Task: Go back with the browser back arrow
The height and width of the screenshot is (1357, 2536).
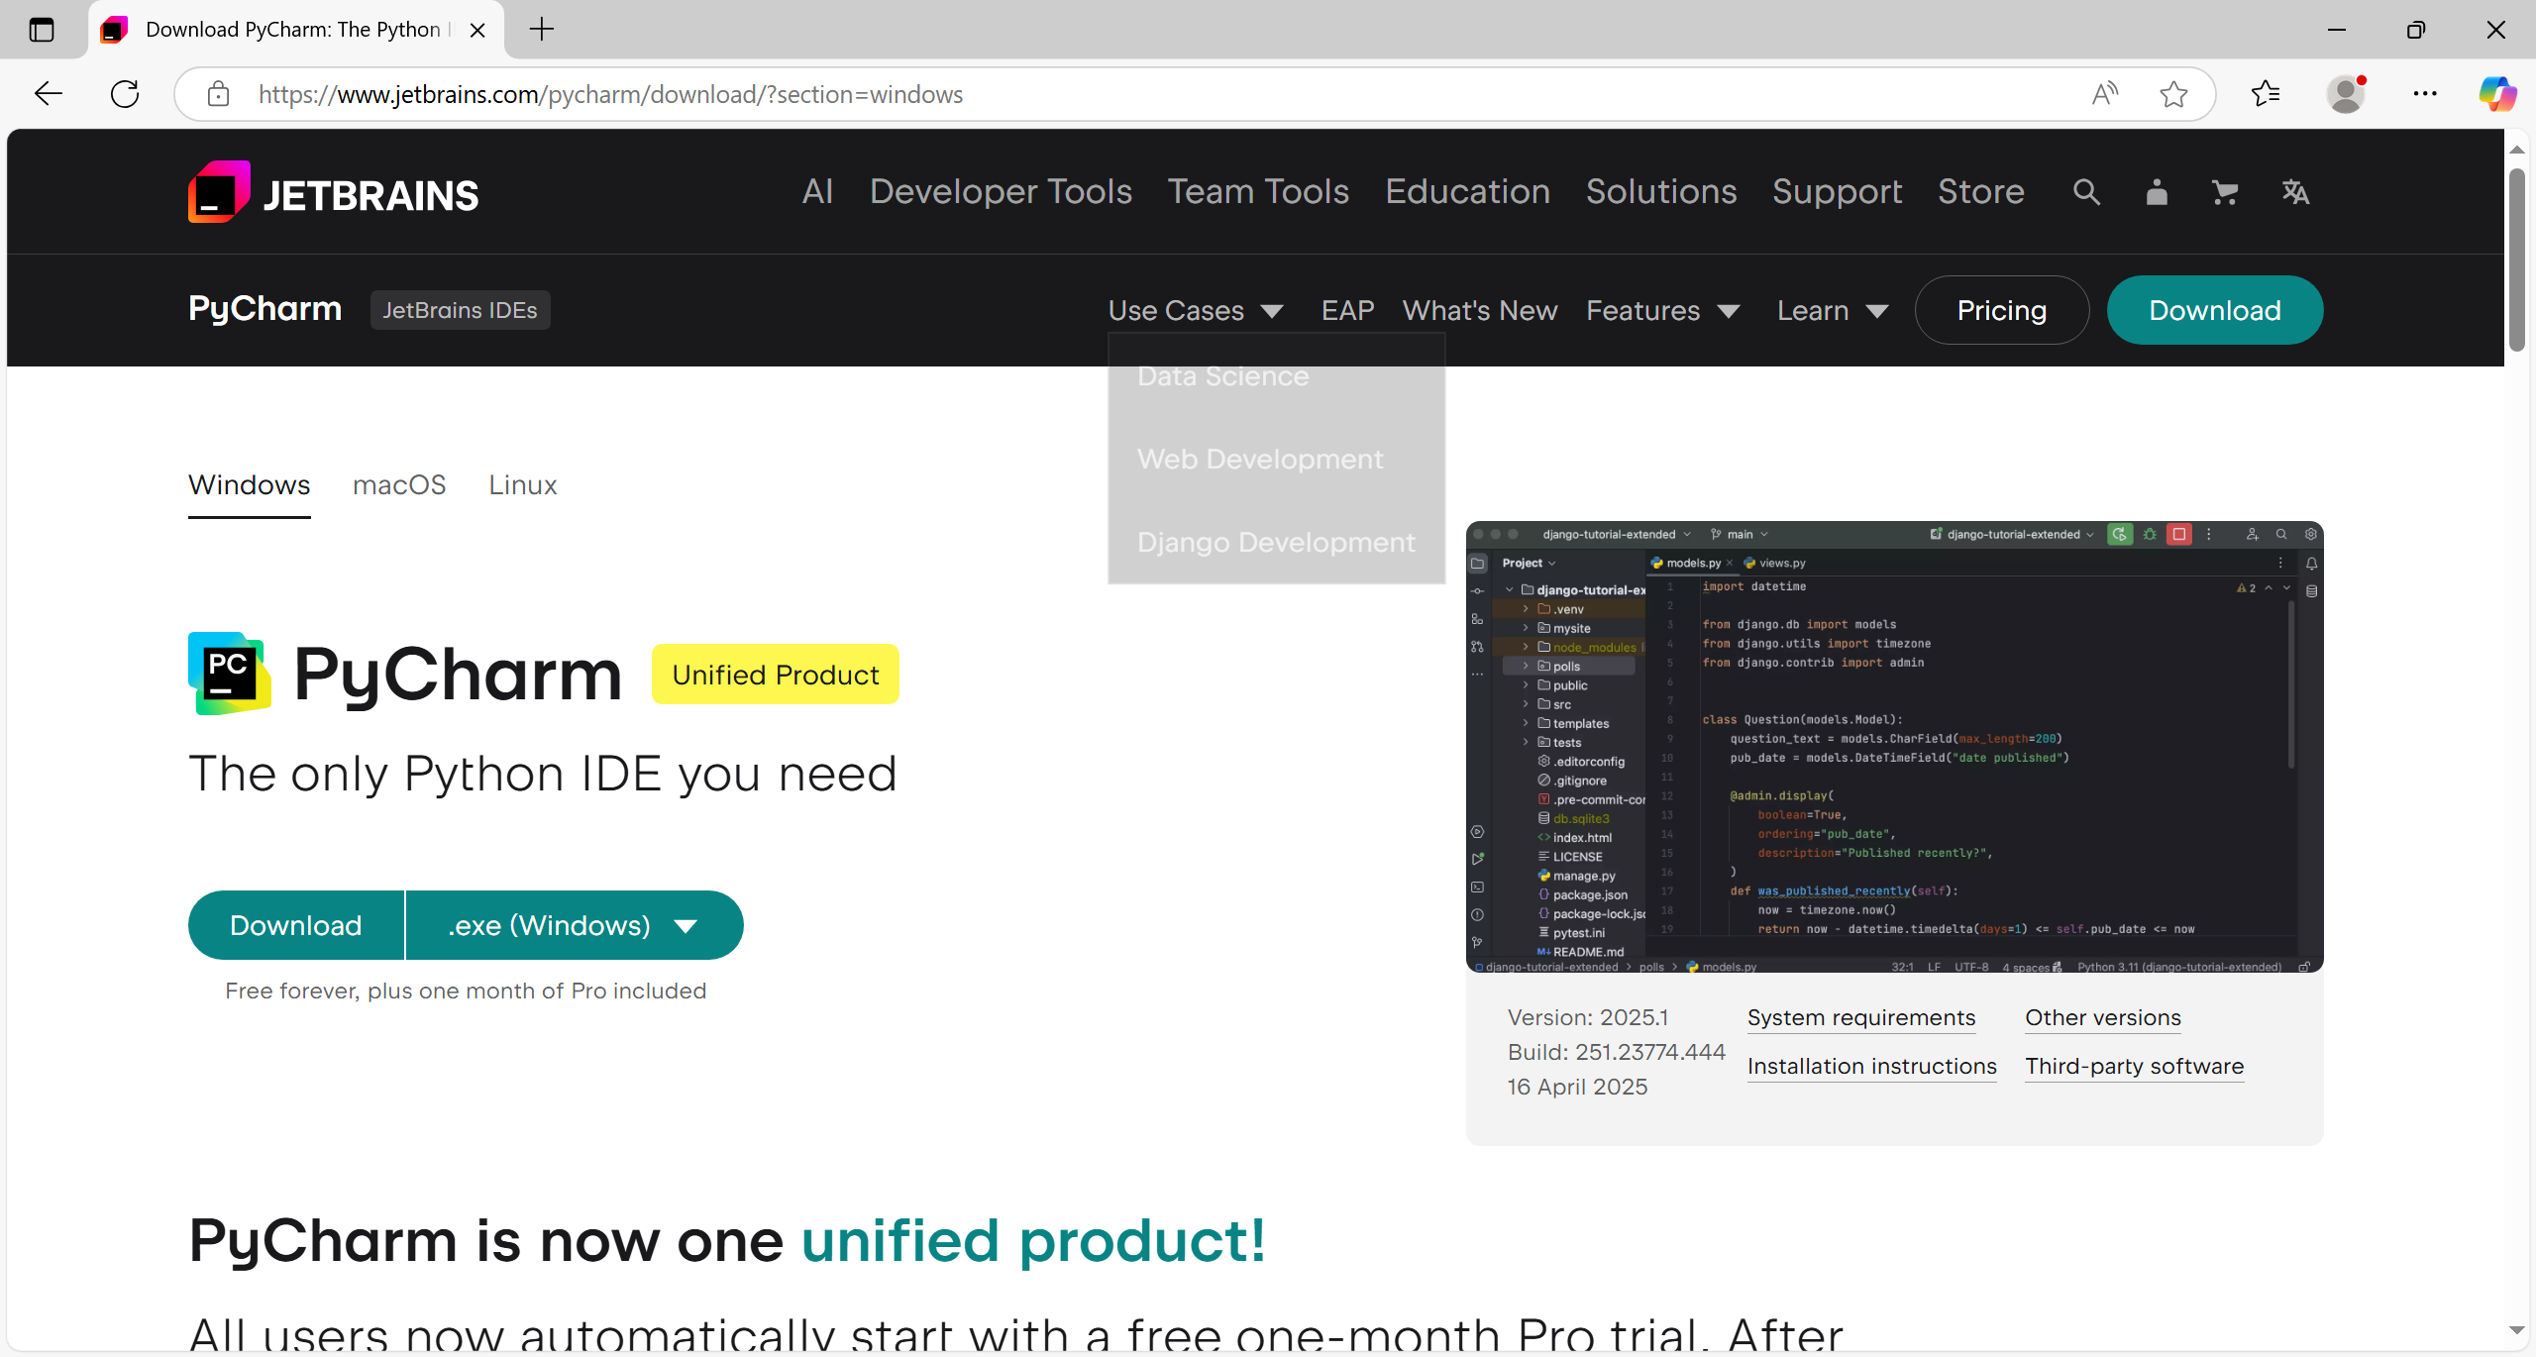Action: [48, 94]
